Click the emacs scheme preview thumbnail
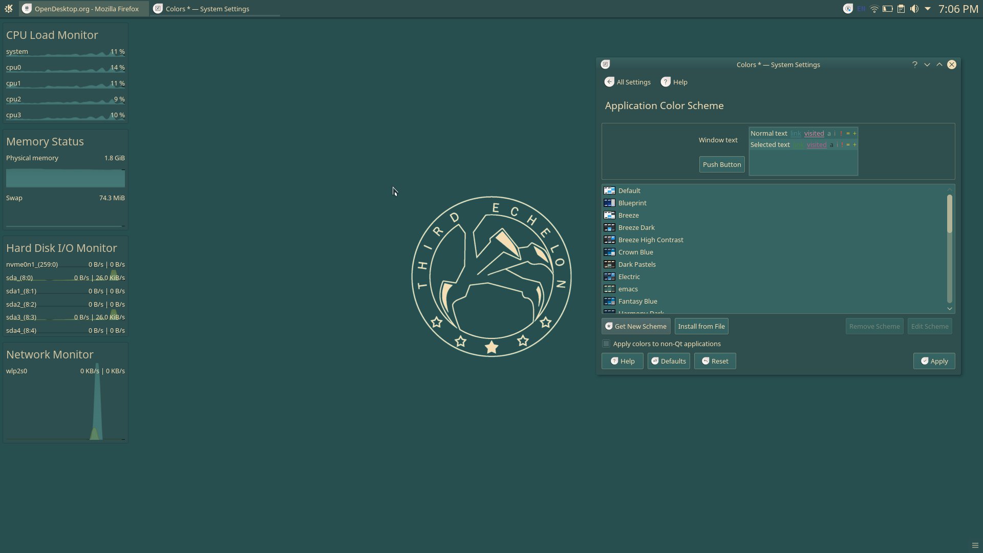Image resolution: width=983 pixels, height=553 pixels. pyautogui.click(x=609, y=289)
